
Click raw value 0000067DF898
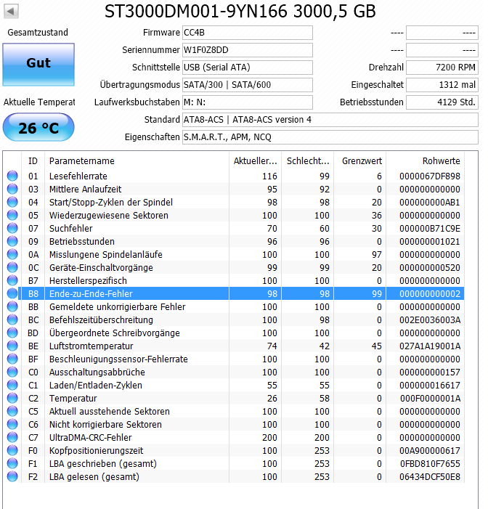tap(430, 176)
